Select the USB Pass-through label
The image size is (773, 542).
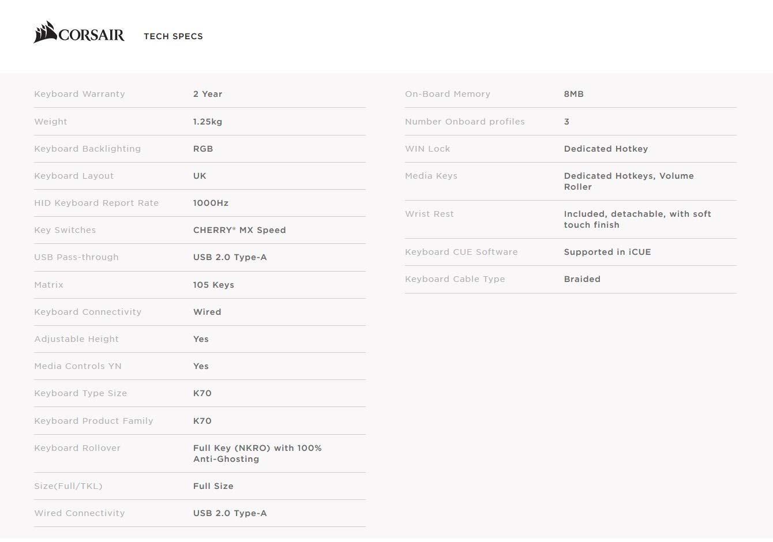[x=76, y=257]
